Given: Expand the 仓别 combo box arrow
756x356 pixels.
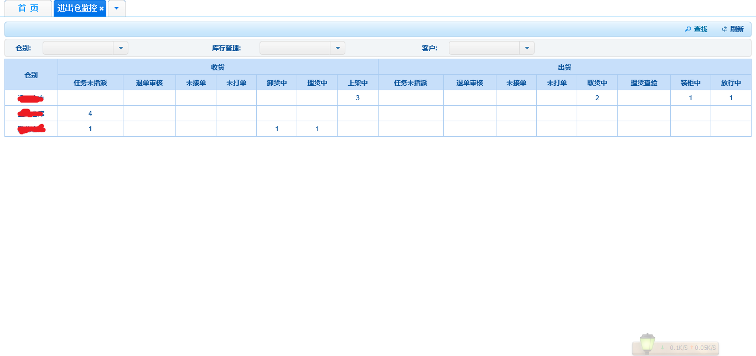Looking at the screenshot, I should tap(121, 48).
